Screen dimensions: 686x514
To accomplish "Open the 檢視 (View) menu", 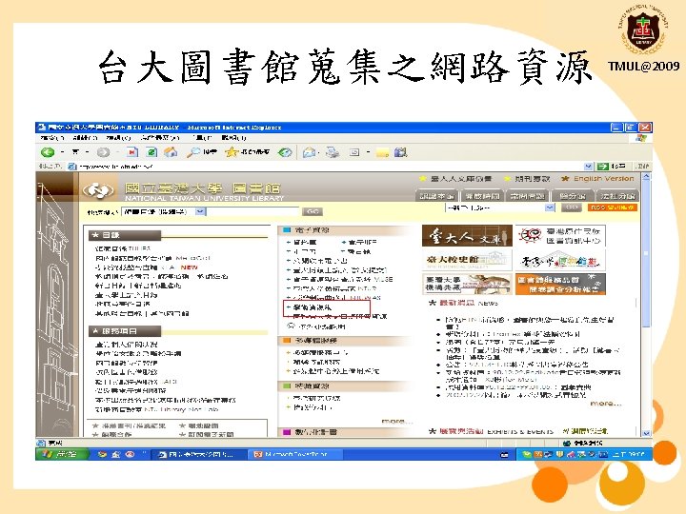I will 118,138.
